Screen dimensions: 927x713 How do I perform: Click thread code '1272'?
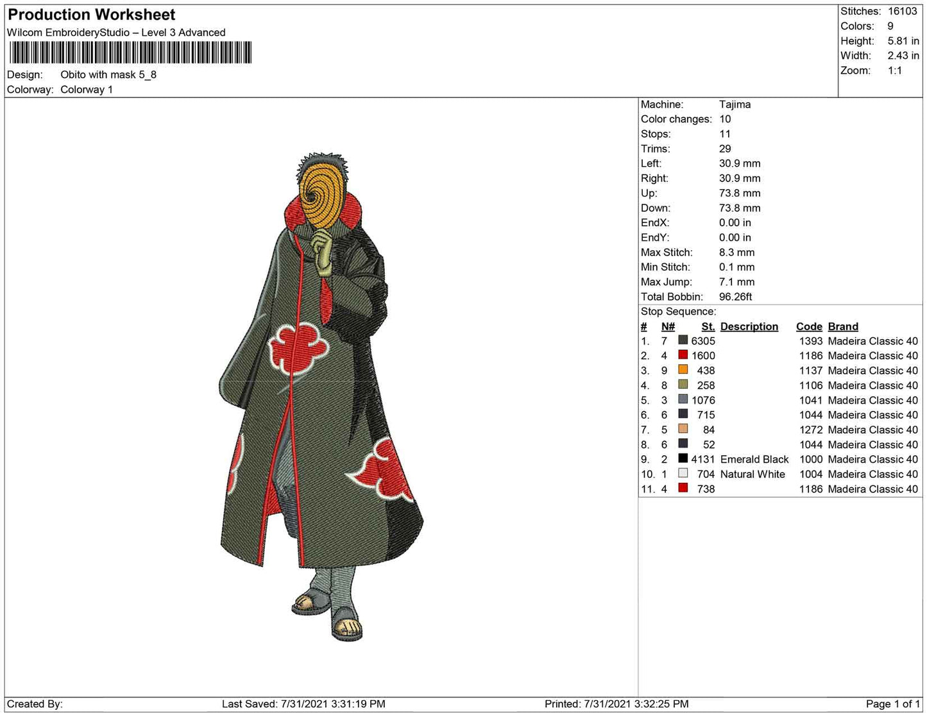coord(811,430)
